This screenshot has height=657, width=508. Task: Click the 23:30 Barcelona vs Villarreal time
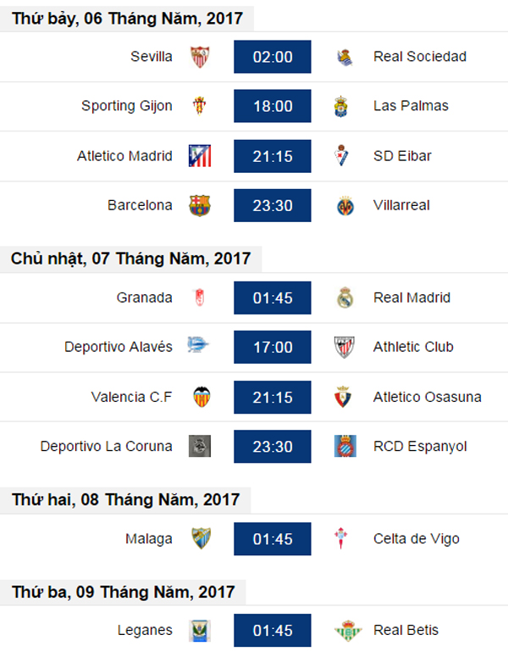coord(273,205)
